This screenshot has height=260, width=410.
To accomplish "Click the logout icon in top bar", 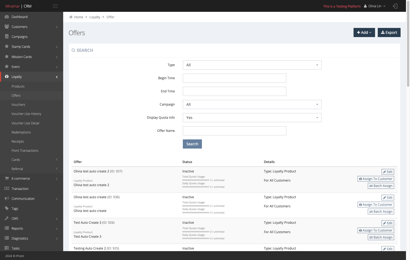I will (395, 6).
